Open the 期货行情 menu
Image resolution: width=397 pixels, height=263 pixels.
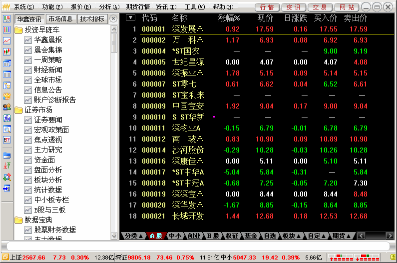pyautogui.click(x=138, y=7)
